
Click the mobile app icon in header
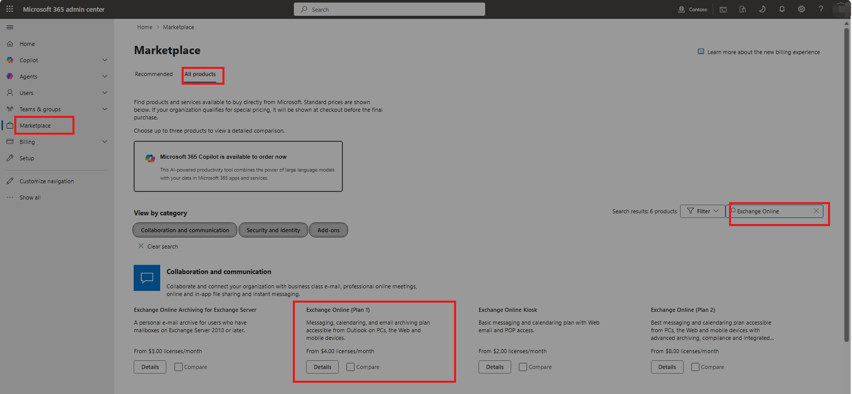tap(742, 9)
